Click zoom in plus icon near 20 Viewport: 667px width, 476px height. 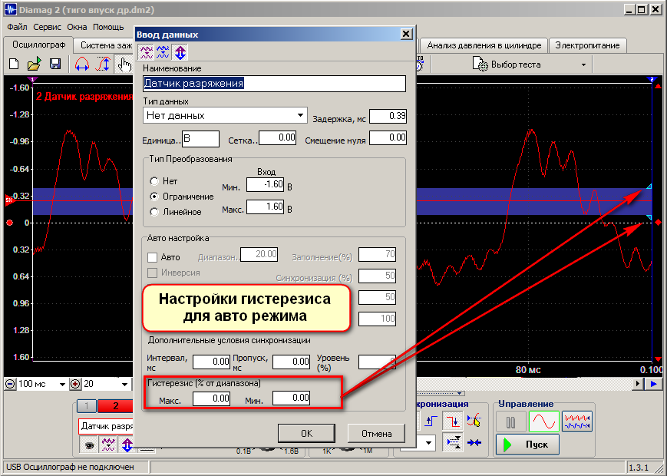(x=75, y=384)
